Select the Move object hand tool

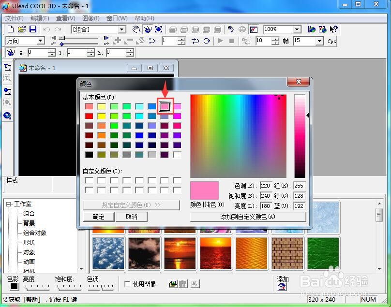pyautogui.click(x=136, y=29)
